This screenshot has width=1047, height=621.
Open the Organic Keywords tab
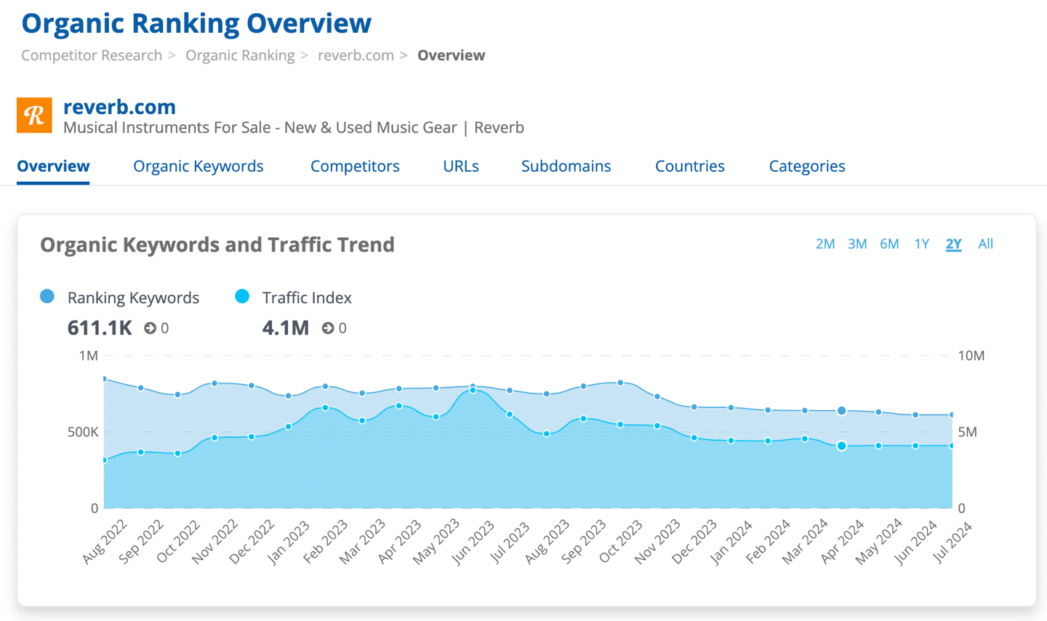point(198,166)
